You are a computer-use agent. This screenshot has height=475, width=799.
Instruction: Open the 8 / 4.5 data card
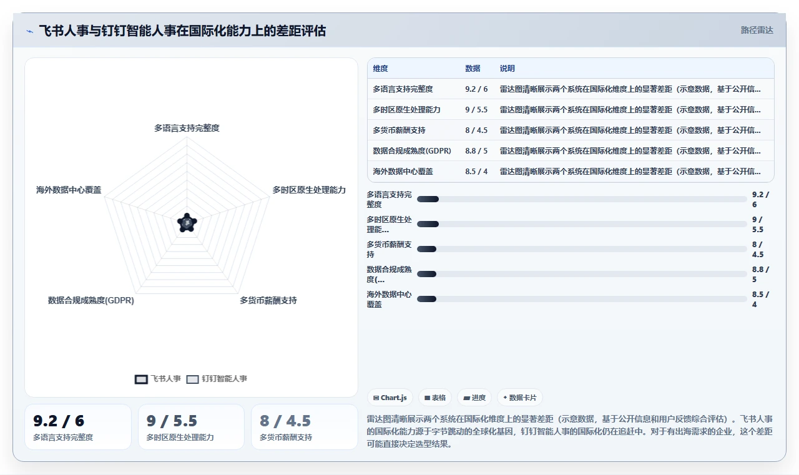[305, 427]
